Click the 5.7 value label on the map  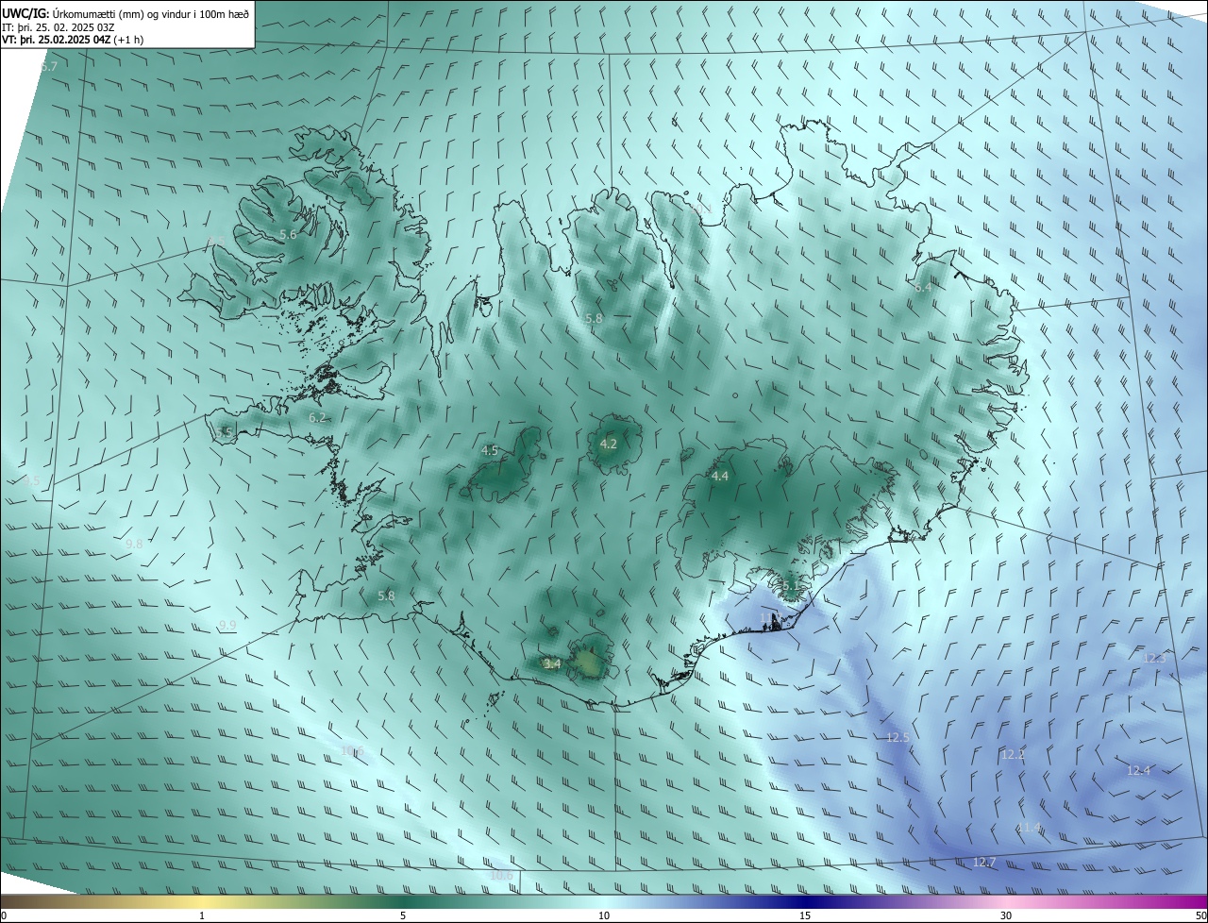pos(50,67)
